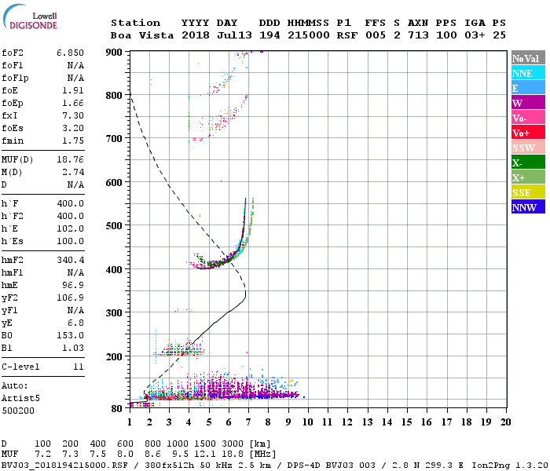Viewport: 550px width, 471px height.
Task: Click the MUF value 7.2 in bottom table
Action: [42, 455]
